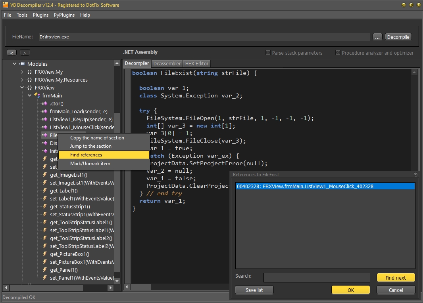Click tree horizontal scrollbar left arrow
The width and height of the screenshot is (423, 303).
6,288
